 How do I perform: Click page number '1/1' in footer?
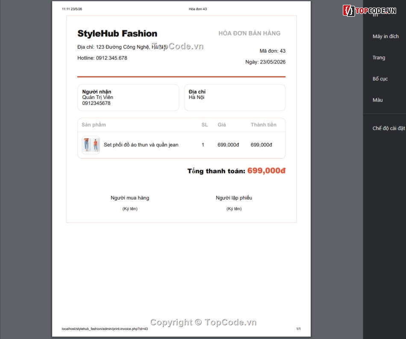click(298, 329)
